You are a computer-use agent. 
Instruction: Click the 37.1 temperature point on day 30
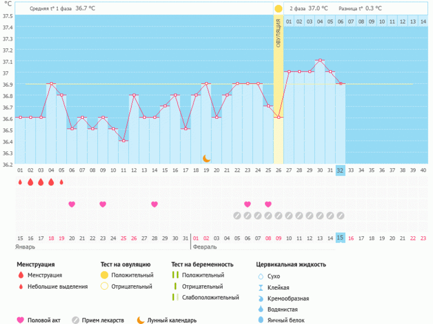tap(319, 60)
